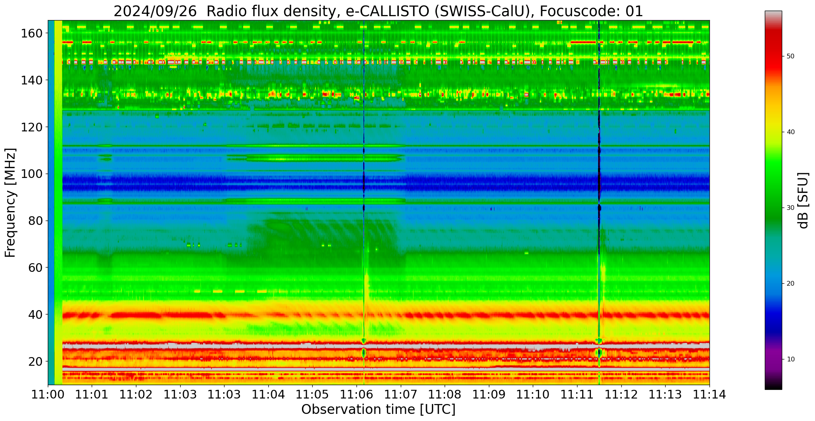Select the 11:06 time tick label
This screenshot has width=815, height=421.
pyautogui.click(x=357, y=395)
